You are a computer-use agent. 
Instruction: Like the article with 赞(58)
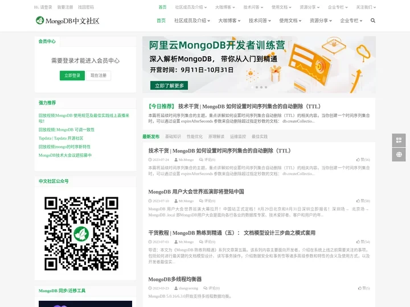[x=363, y=201]
